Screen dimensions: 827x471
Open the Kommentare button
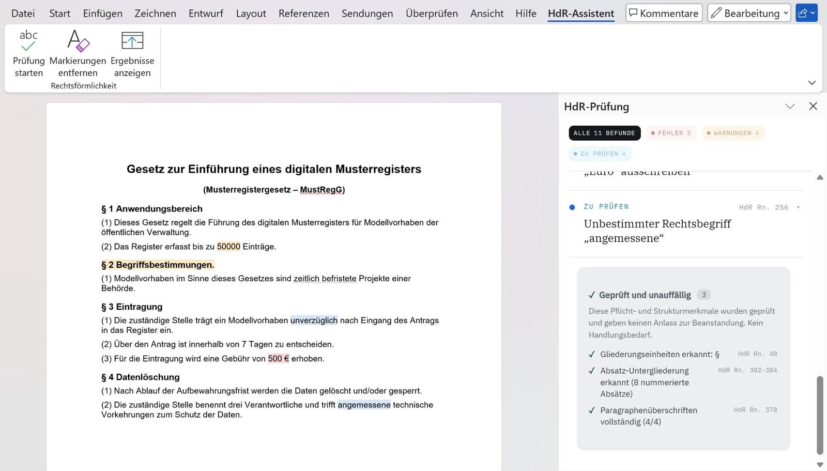(x=664, y=13)
